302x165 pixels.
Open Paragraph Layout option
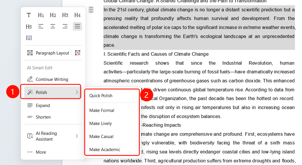click(x=48, y=53)
